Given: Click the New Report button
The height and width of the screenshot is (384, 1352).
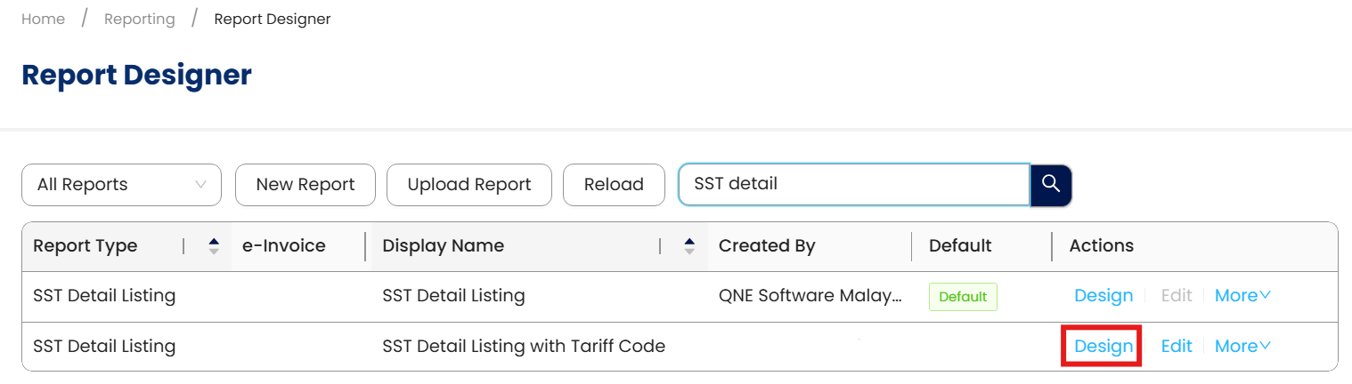Looking at the screenshot, I should 305,184.
